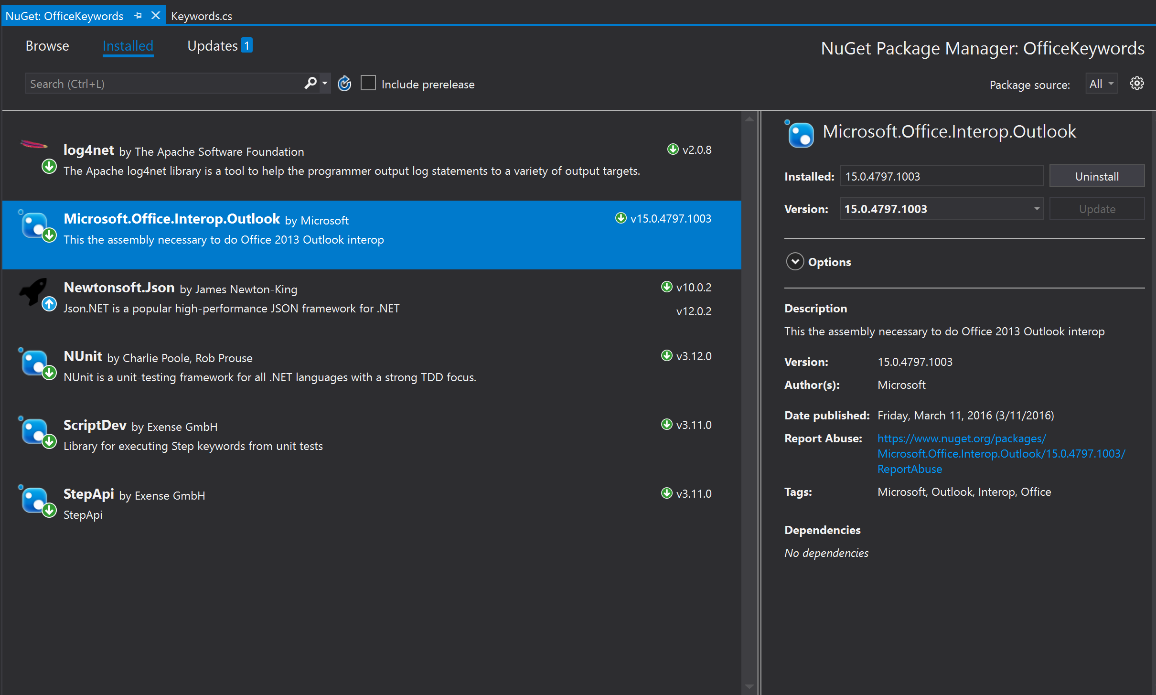Select the Newtonsoft.Json package name
This screenshot has height=695, width=1156.
pos(119,288)
